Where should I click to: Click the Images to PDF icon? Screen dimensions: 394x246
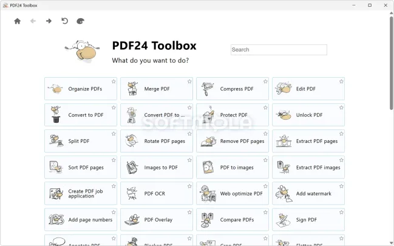point(132,168)
